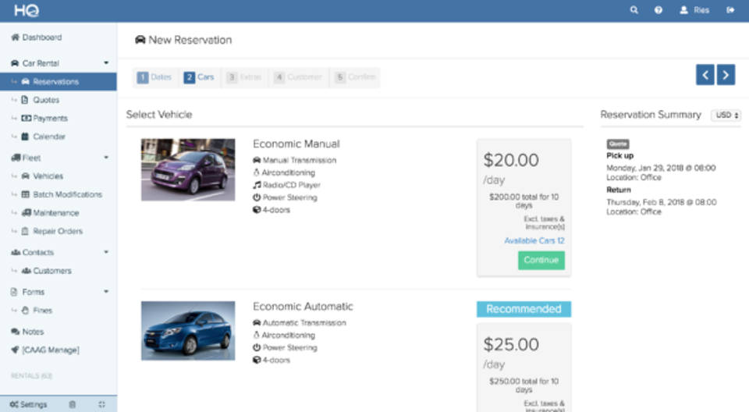The height and width of the screenshot is (412, 749).
Task: Go to next step with right arrow
Action: click(x=726, y=75)
